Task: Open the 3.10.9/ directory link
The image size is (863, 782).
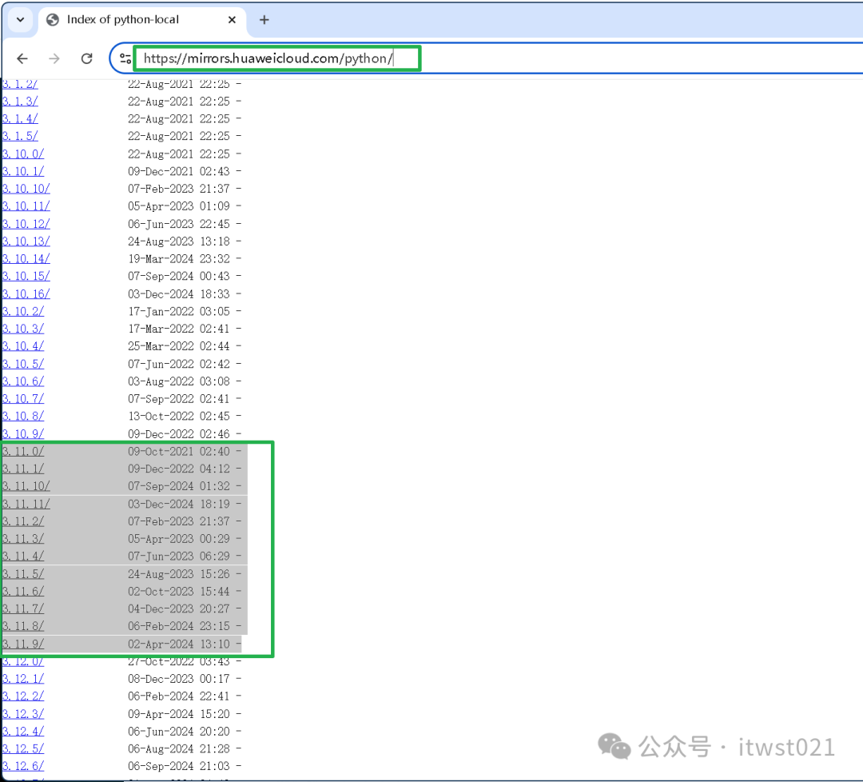Action: (x=23, y=433)
